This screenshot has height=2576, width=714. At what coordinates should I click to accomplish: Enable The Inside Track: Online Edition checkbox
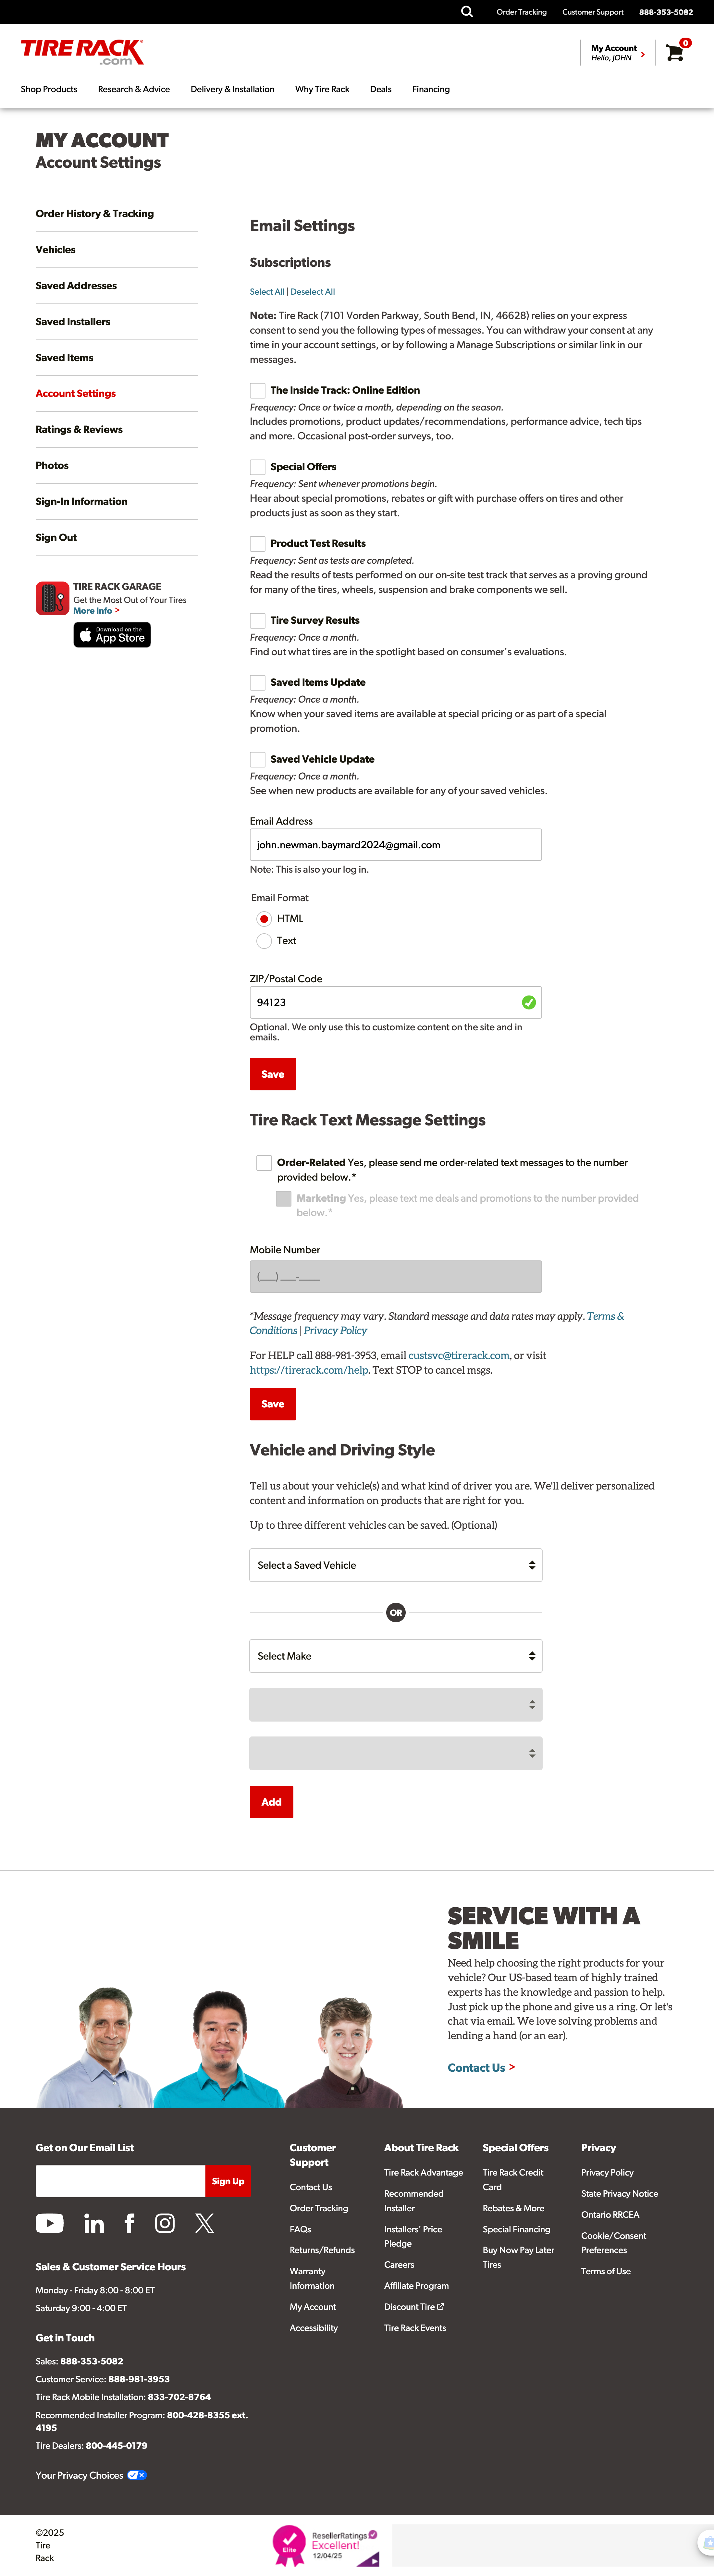tap(258, 391)
